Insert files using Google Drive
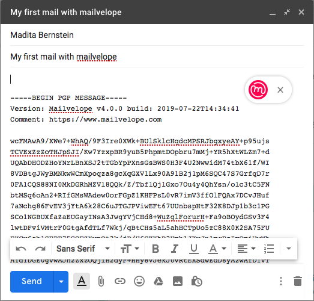 point(159,281)
